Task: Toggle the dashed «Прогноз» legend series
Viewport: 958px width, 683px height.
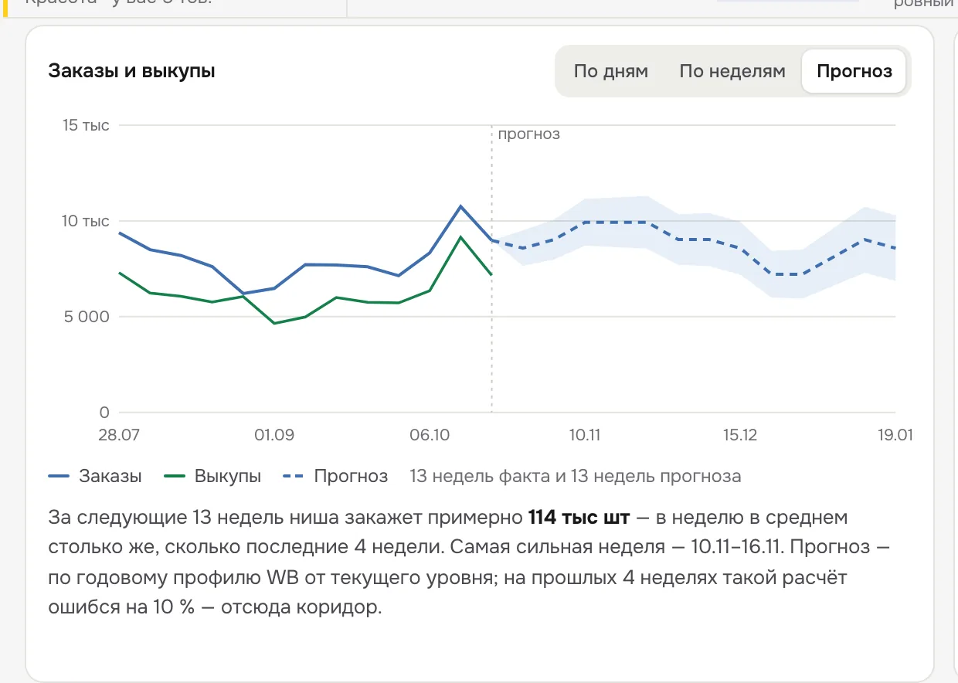Action: pos(335,476)
